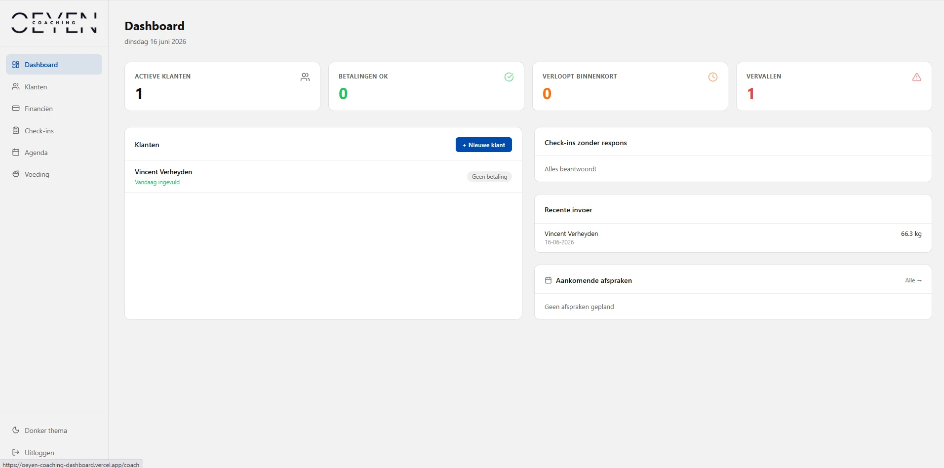
Task: Click the Geen betaling badge
Action: 489,177
